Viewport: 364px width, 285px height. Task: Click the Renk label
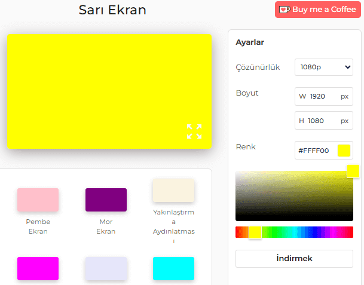click(x=246, y=146)
